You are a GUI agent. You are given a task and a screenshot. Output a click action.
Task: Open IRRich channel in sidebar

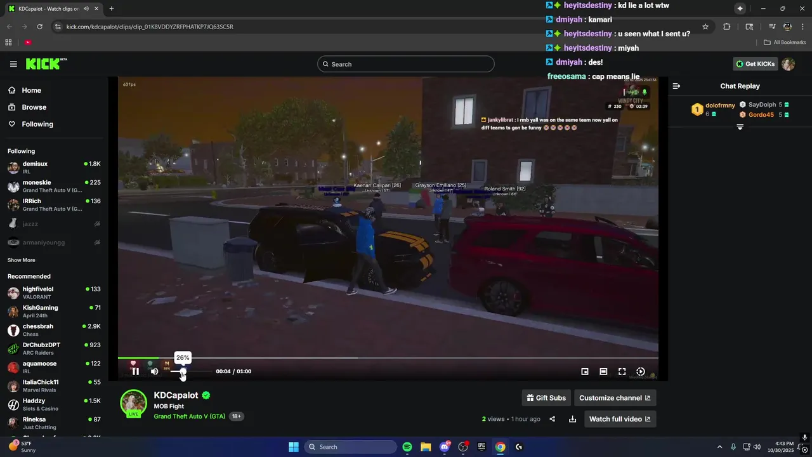pos(53,204)
